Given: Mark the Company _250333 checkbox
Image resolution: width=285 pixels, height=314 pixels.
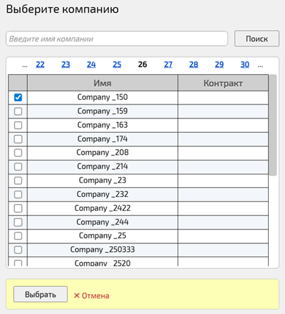Looking at the screenshot, I should (18, 250).
